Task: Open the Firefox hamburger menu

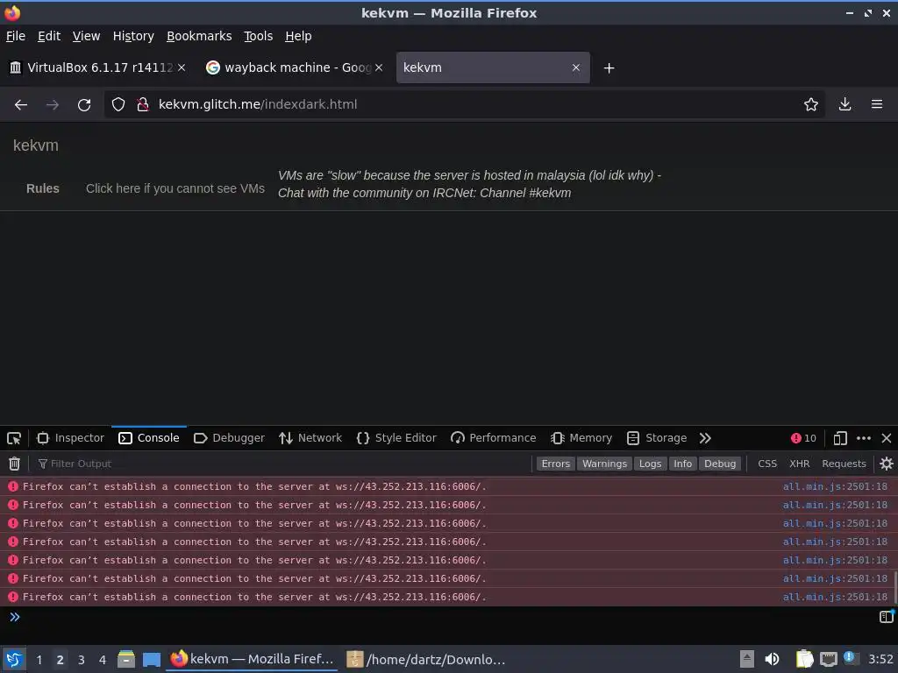Action: (877, 104)
